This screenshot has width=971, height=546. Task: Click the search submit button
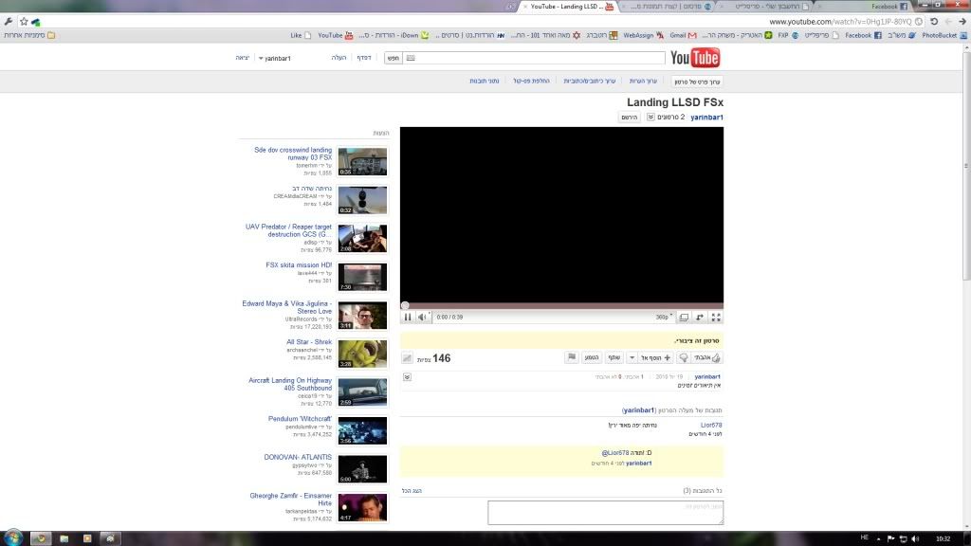394,58
